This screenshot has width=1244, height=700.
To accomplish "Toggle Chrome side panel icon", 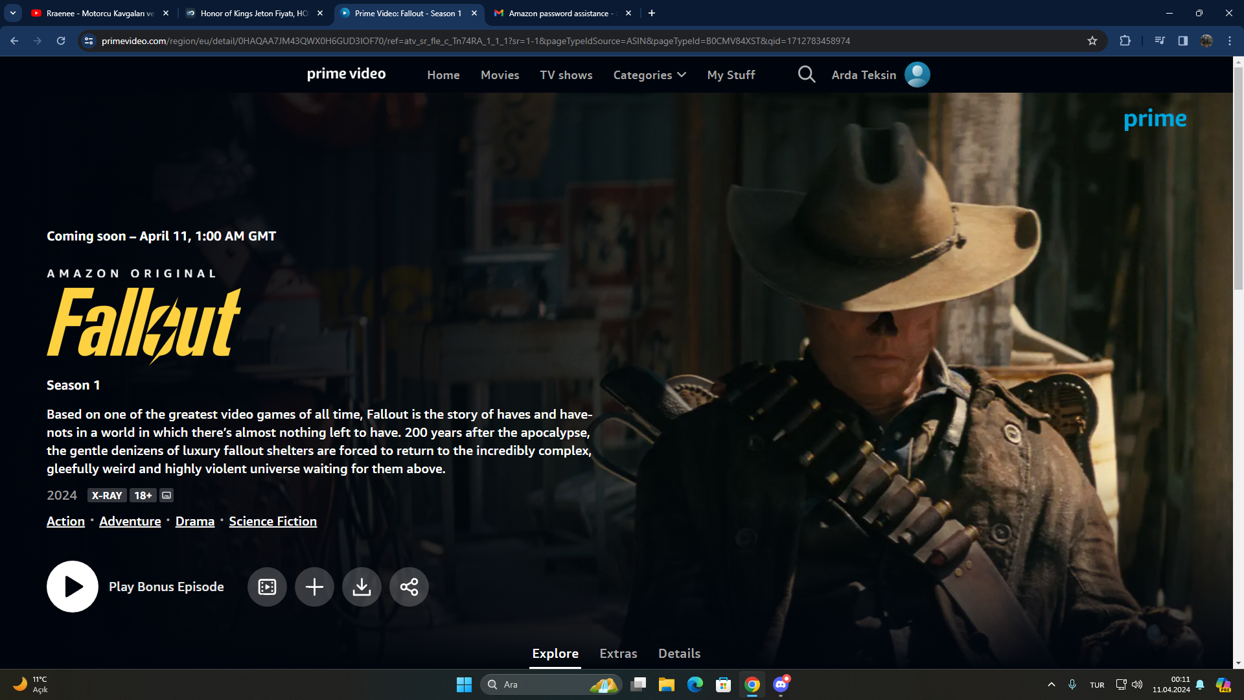I will (x=1182, y=41).
